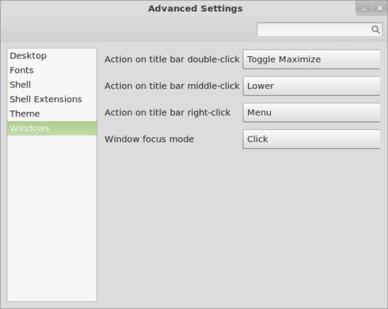Switch to Shell Extensions section
Screen dimensions: 388x309
(x=46, y=99)
